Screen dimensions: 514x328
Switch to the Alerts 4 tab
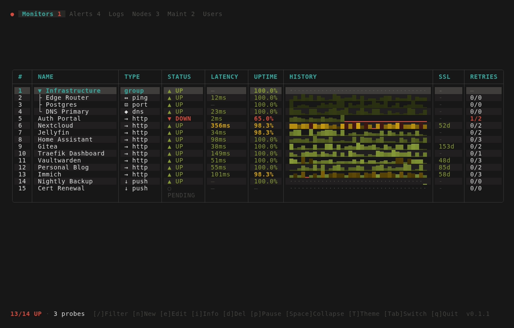85,14
